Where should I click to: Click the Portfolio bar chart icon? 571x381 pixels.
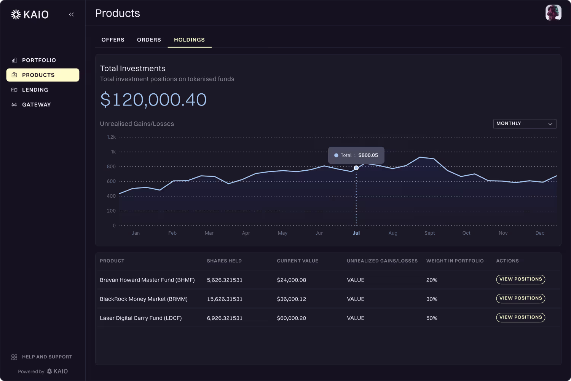14,60
